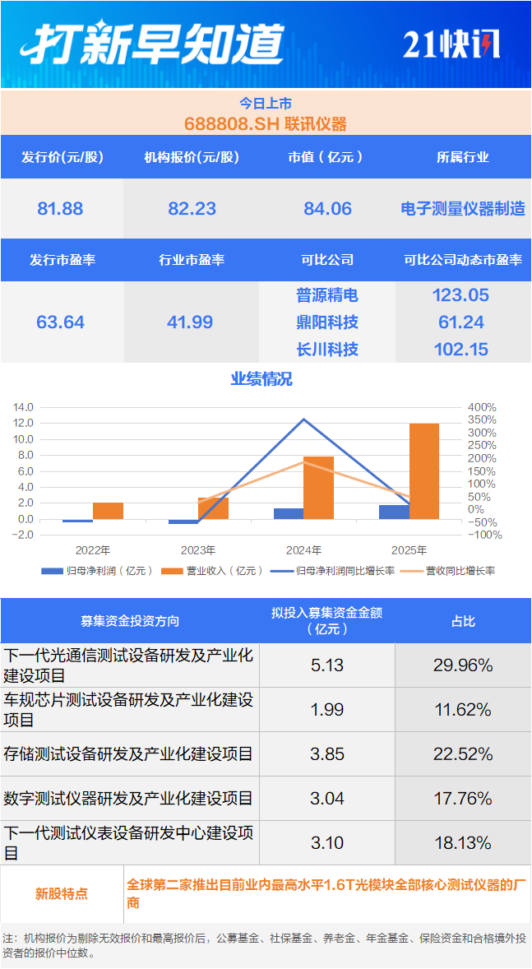The width and height of the screenshot is (532, 969).
Task: Click the 募集资金投资方向 column header
Action: [x=131, y=621]
